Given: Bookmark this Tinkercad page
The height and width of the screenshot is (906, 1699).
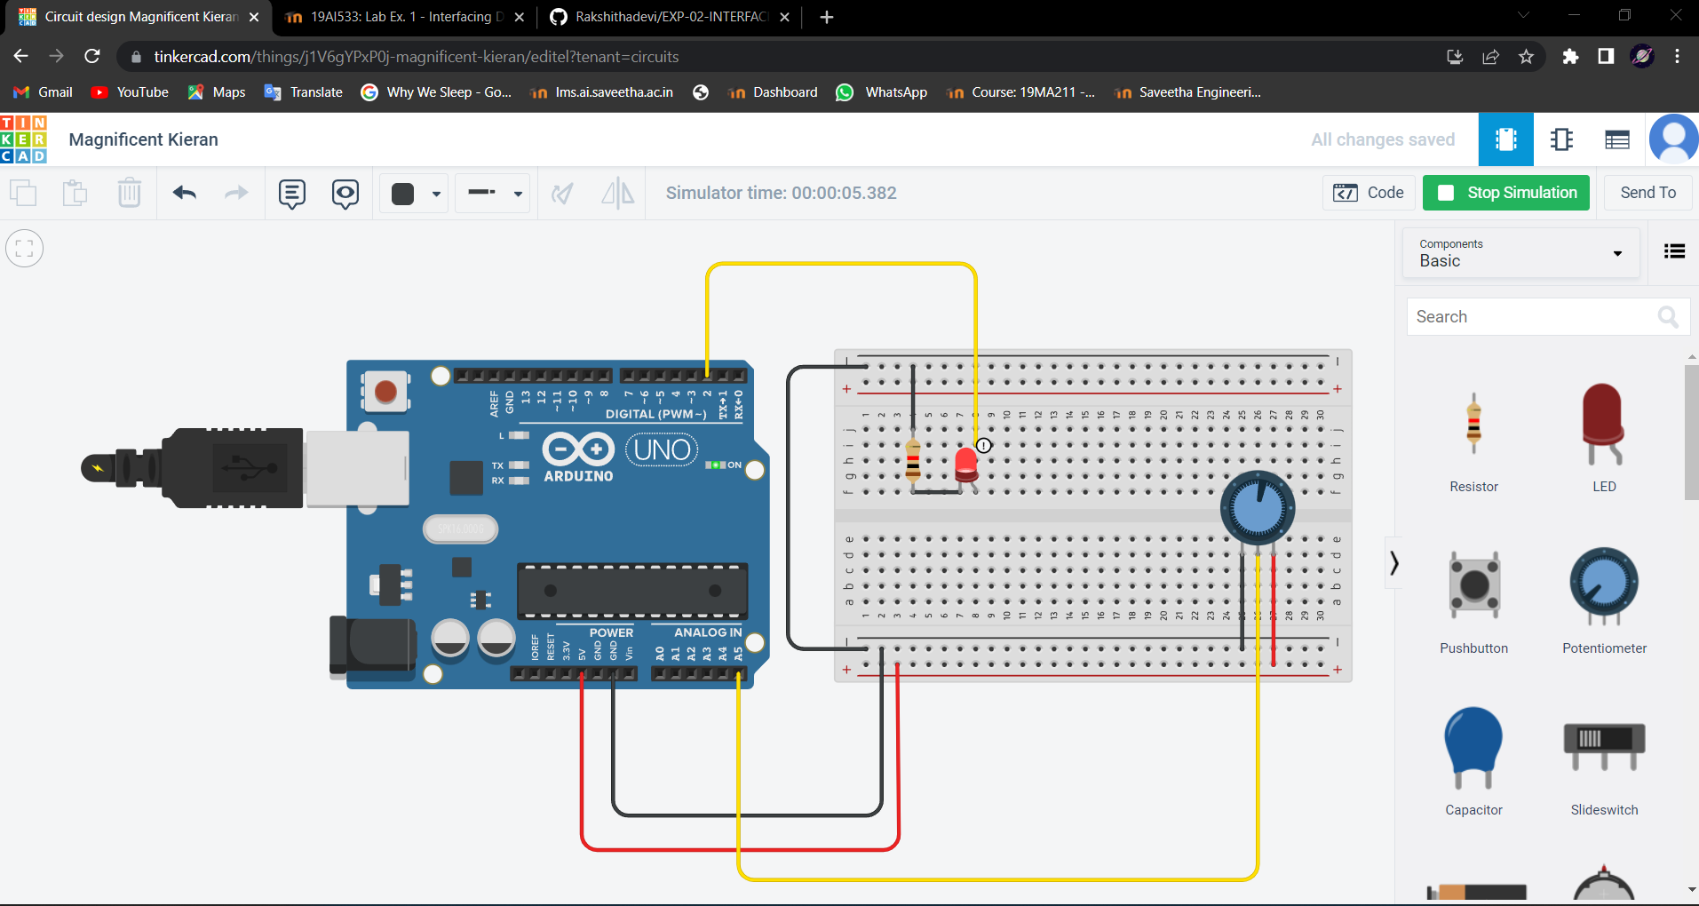Looking at the screenshot, I should point(1526,56).
